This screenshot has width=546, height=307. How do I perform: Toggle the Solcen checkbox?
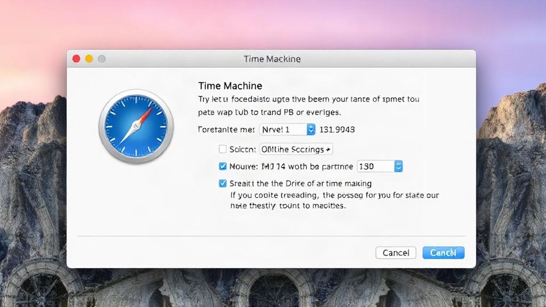pyautogui.click(x=222, y=149)
